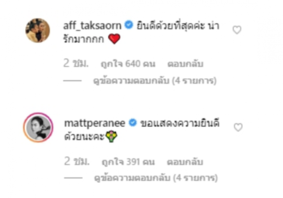Open mattperanee story ring avatar

38,128
